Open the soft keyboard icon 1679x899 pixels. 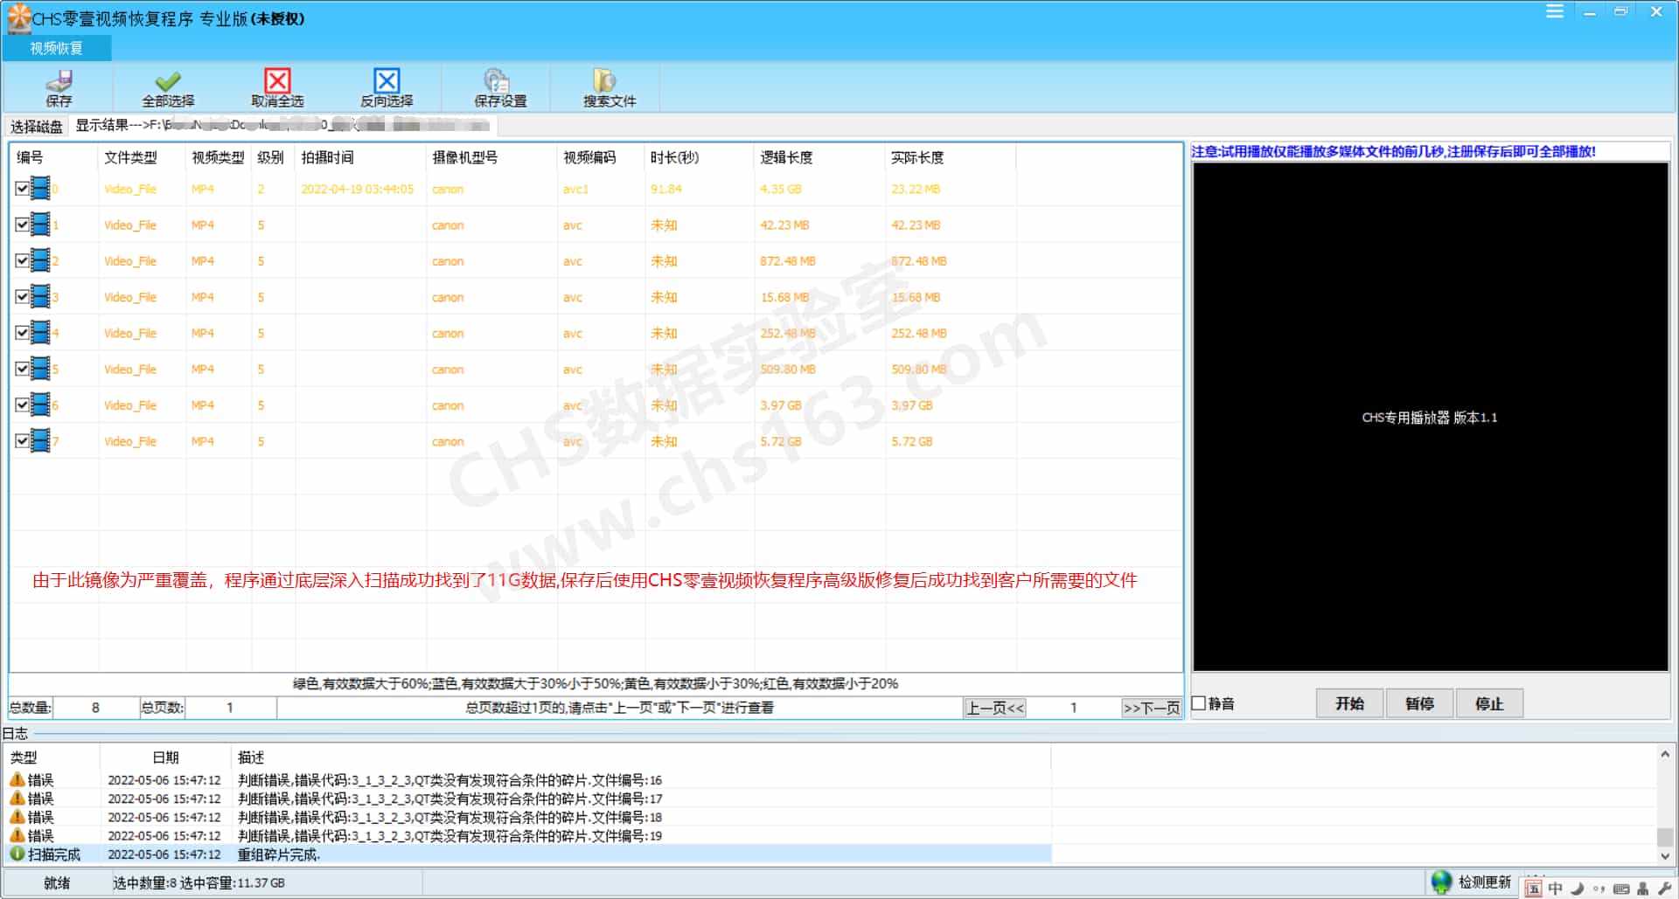[x=1621, y=889]
